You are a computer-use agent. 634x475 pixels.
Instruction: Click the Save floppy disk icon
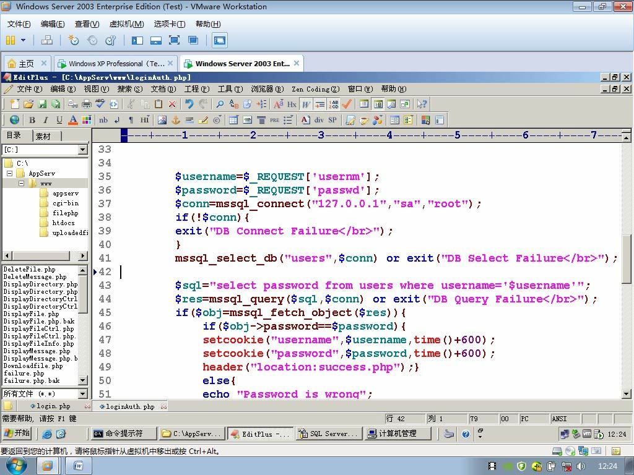coord(42,104)
